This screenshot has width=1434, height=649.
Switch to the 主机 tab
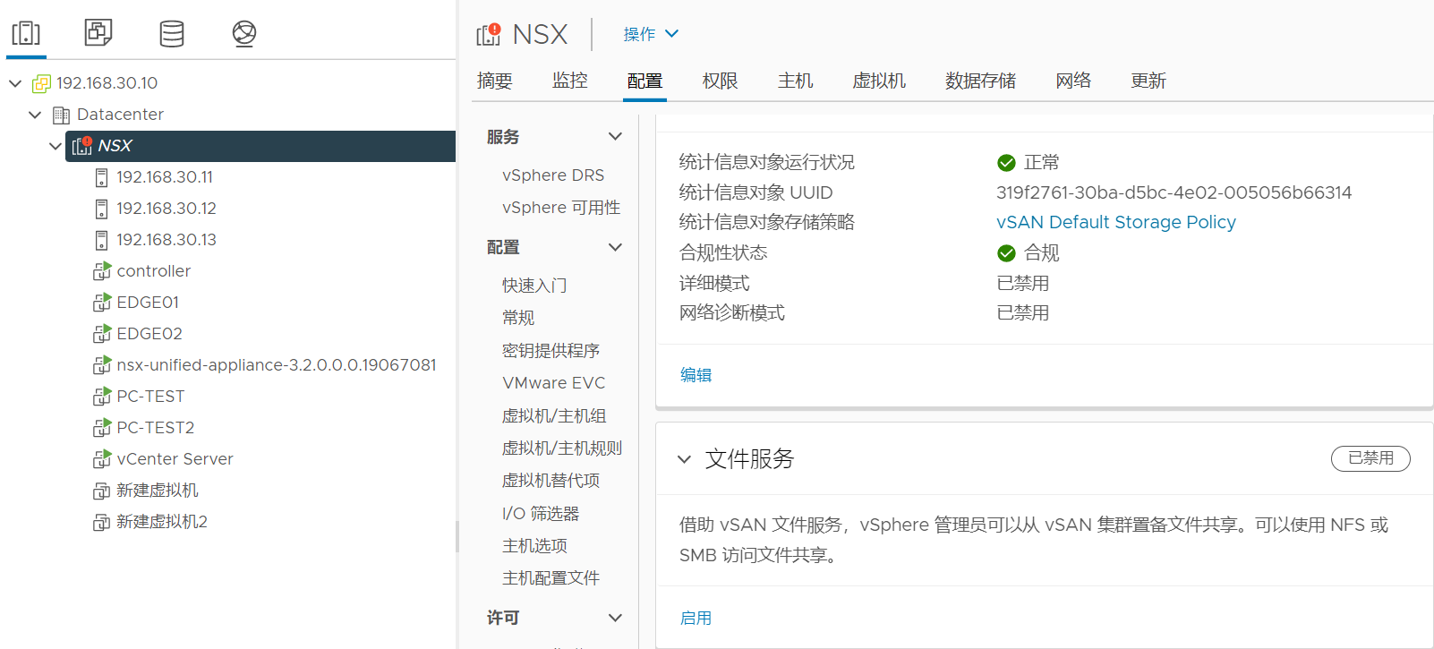[x=796, y=81]
